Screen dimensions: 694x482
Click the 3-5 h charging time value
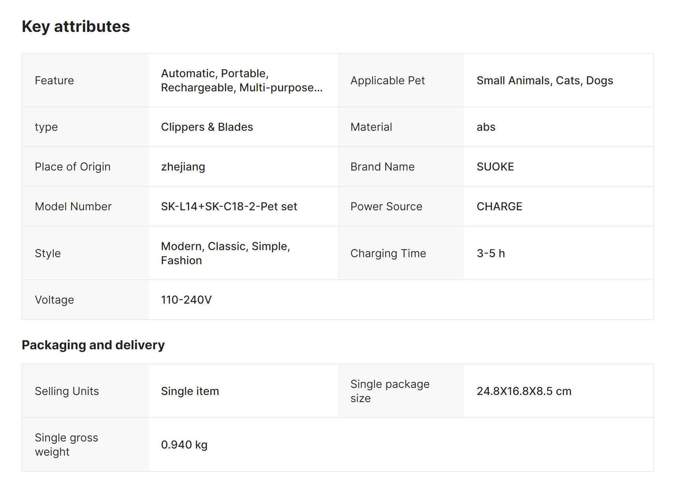pyautogui.click(x=490, y=253)
